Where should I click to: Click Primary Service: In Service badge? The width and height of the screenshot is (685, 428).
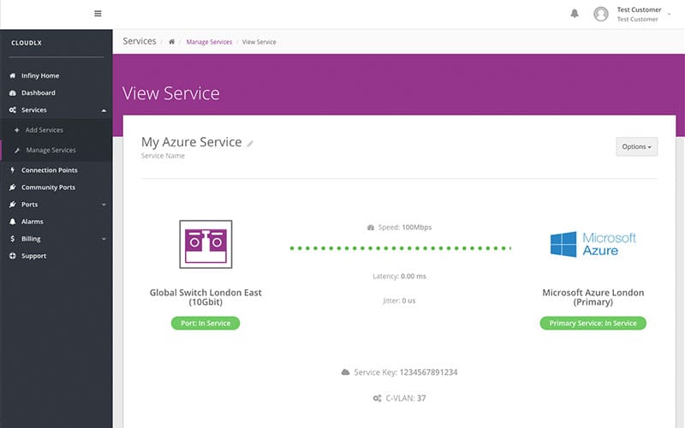tap(593, 324)
